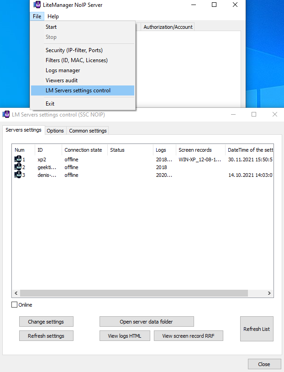
Task: Select the server icon in row geekti...
Action: pos(18,167)
